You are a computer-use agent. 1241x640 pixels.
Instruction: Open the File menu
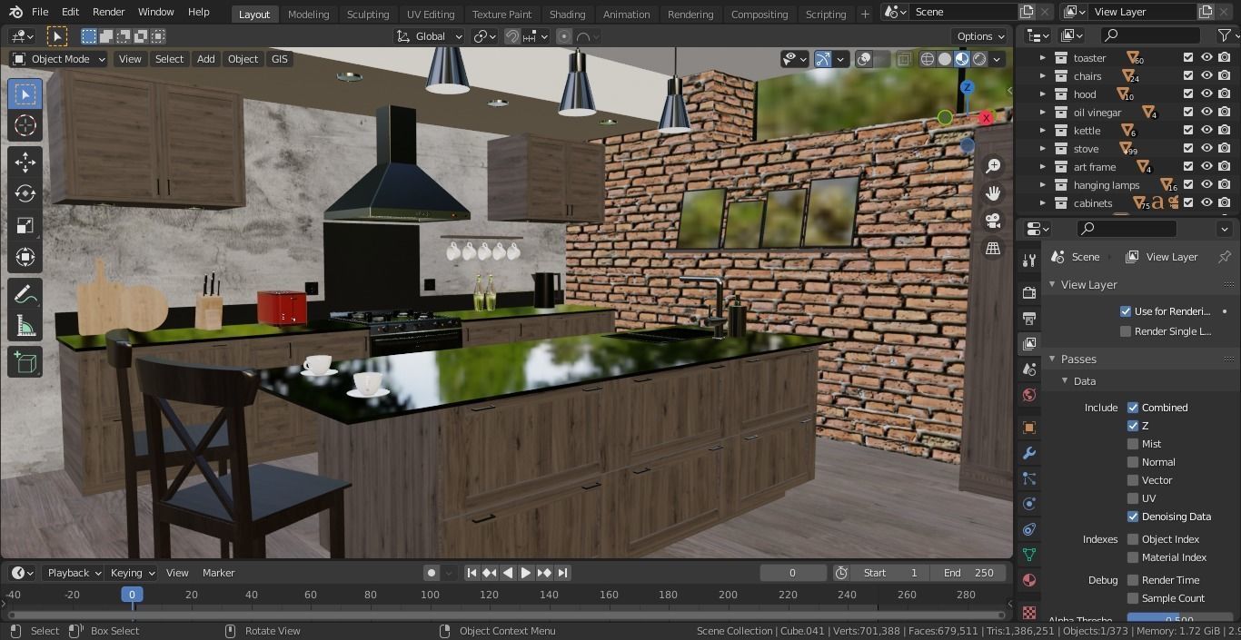(40, 12)
